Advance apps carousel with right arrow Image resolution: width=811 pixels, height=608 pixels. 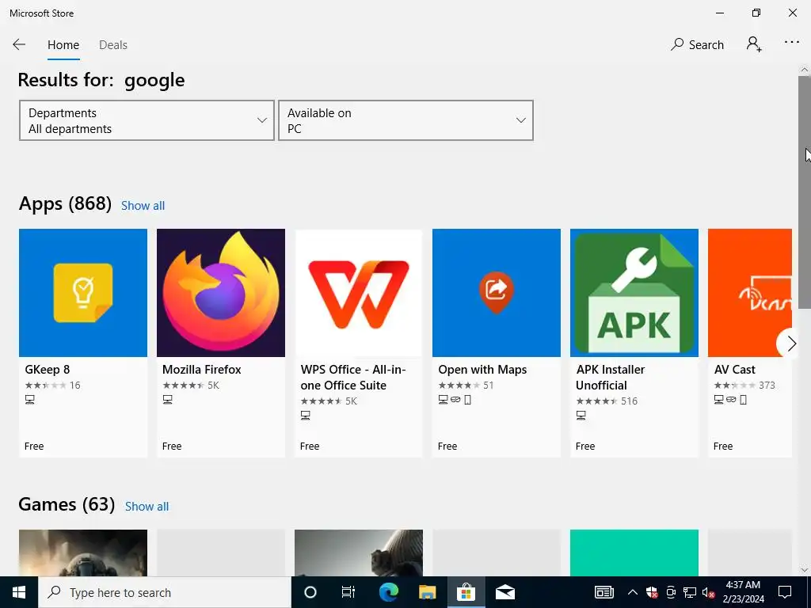791,344
